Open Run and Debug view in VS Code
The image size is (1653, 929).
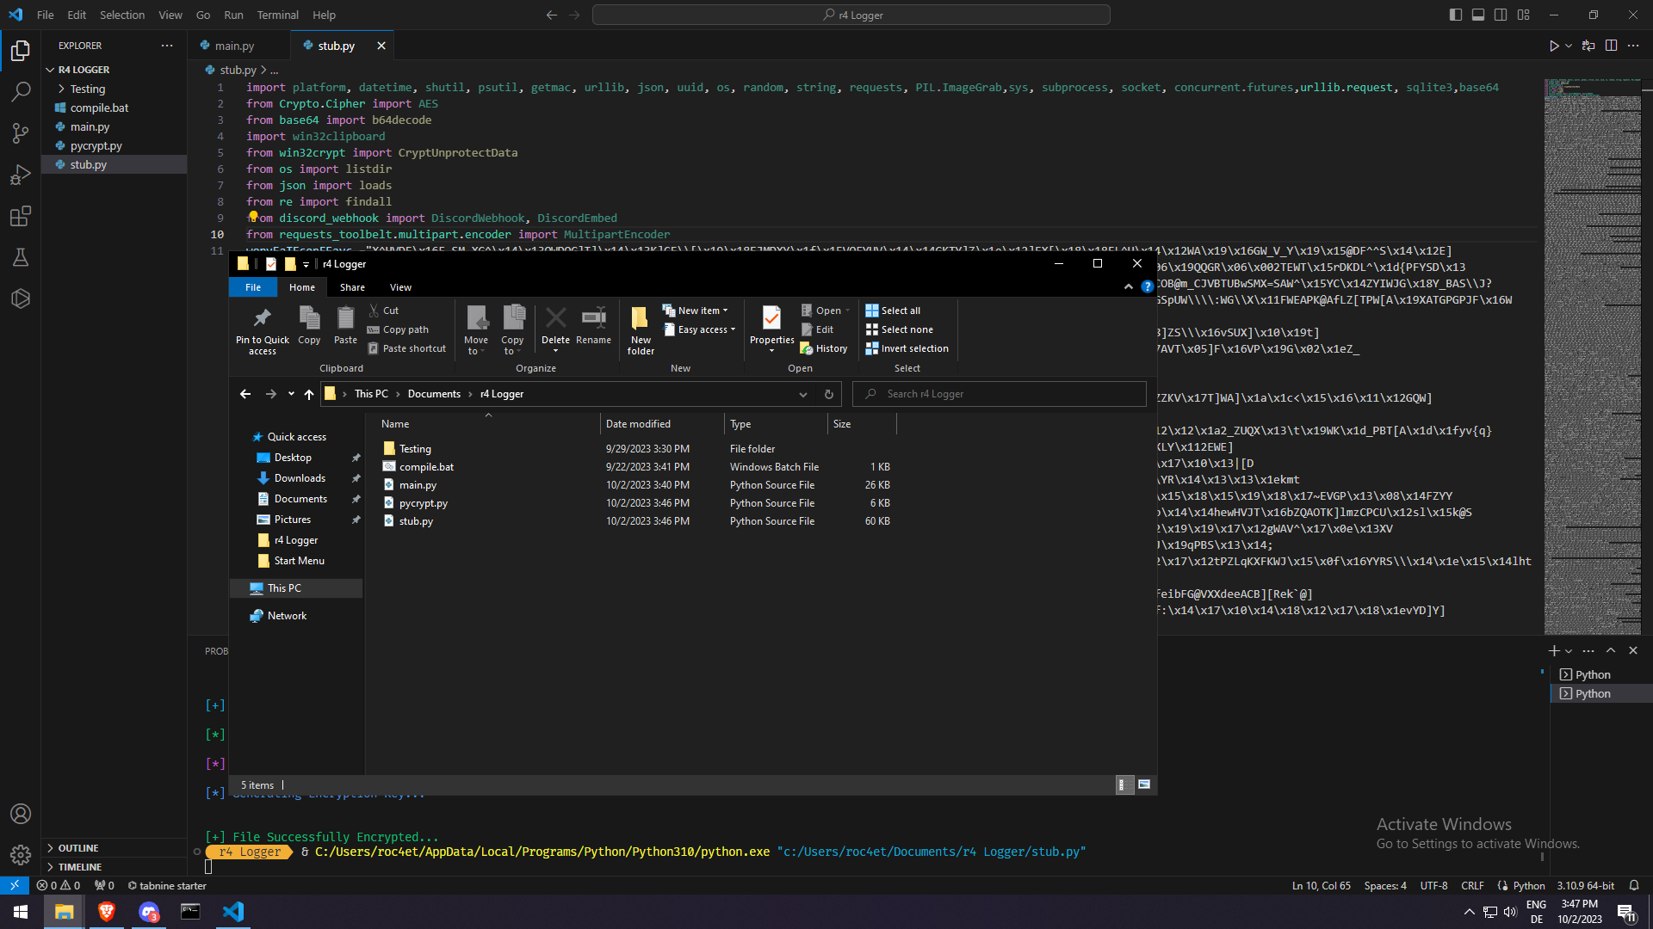tap(21, 175)
